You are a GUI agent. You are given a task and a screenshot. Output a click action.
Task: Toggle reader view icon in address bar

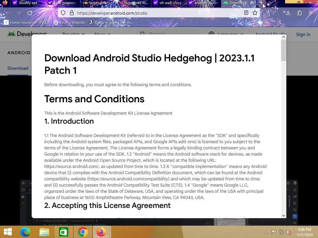[x=246, y=13]
